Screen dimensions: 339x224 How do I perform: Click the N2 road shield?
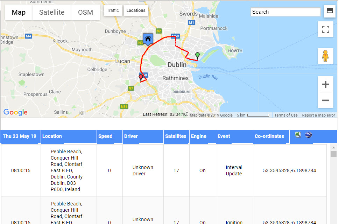159,31
